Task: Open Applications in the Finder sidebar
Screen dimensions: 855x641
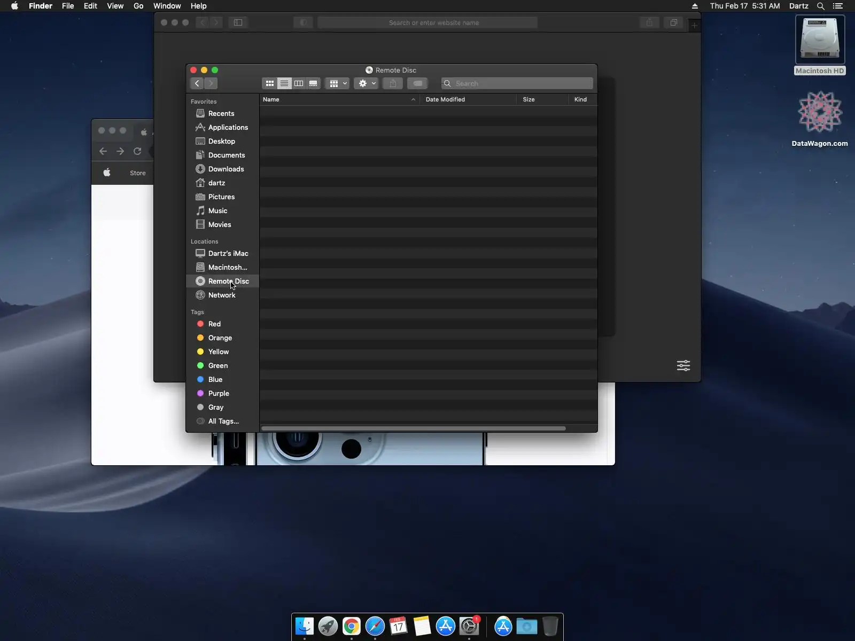Action: click(x=222, y=127)
